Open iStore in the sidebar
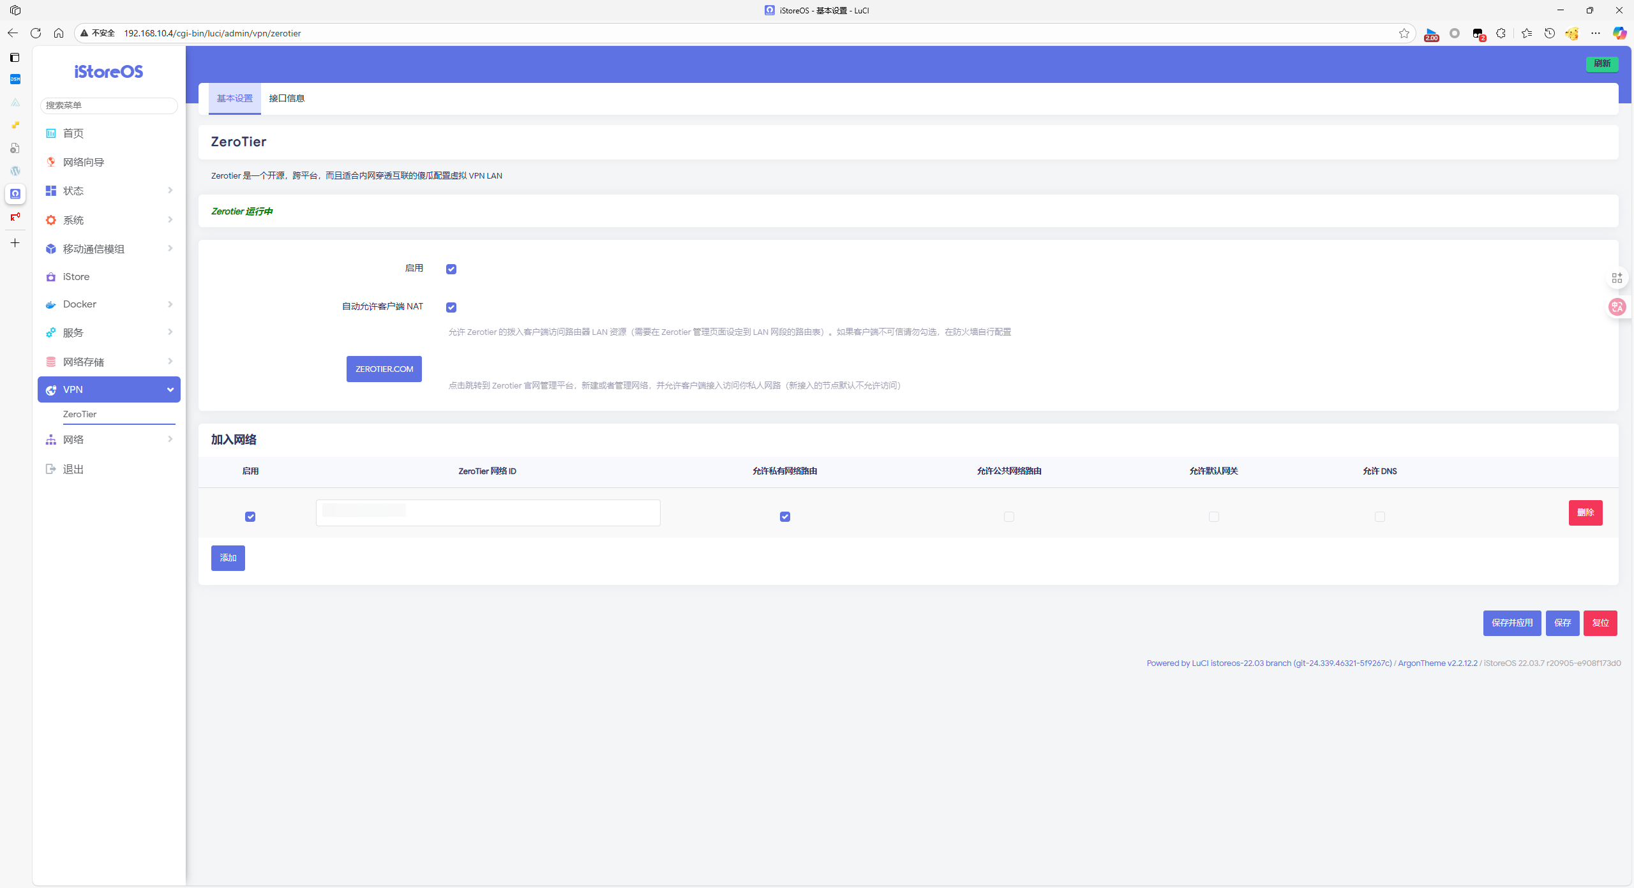 109,277
